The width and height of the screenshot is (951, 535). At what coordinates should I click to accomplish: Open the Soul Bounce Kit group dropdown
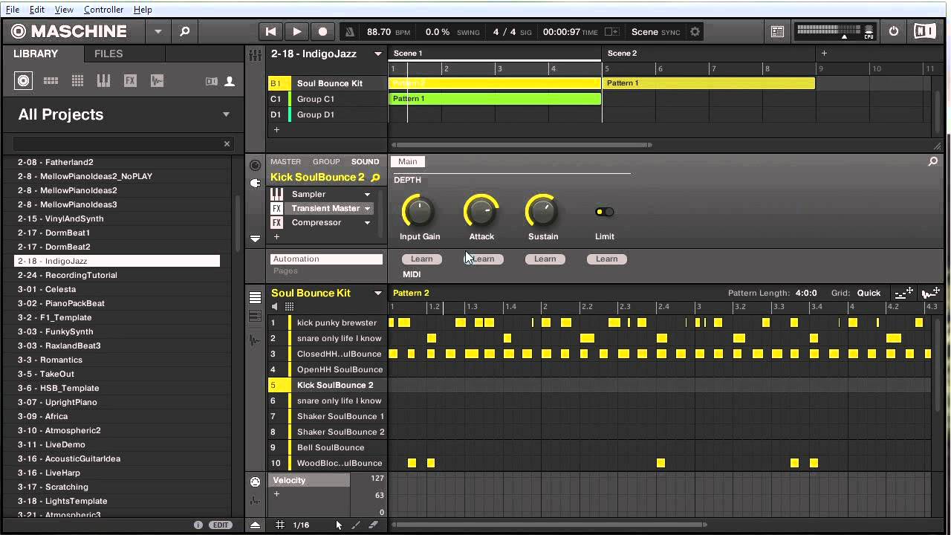point(377,293)
